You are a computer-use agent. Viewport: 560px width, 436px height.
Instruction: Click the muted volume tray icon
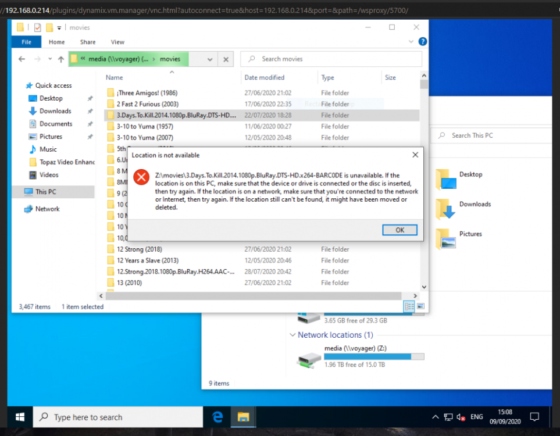pos(461,417)
